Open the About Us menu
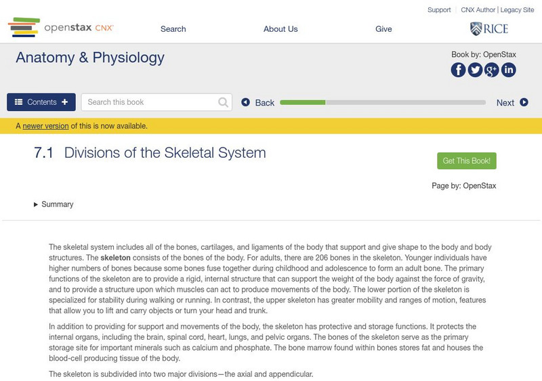 click(x=280, y=29)
